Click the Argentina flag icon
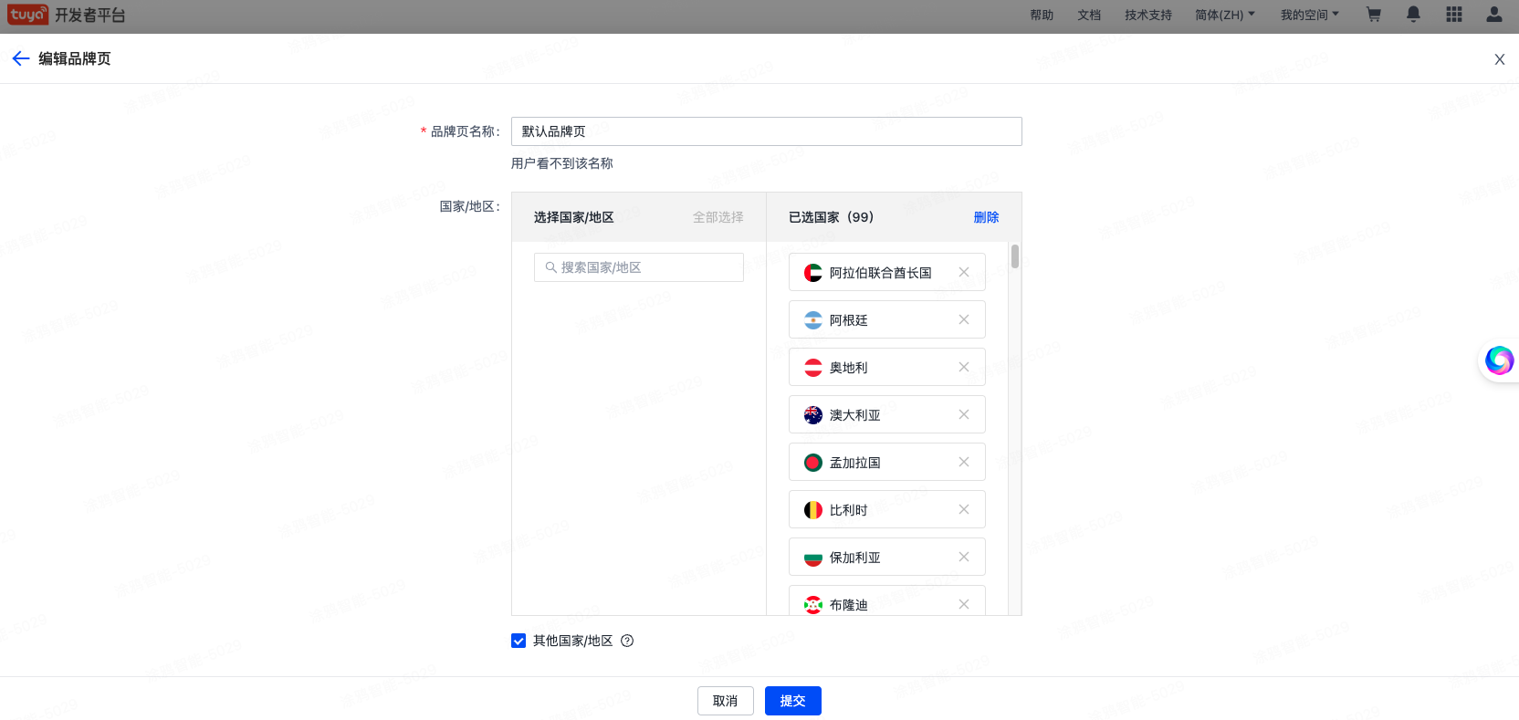Viewport: 1519px width, 720px height. pos(812,320)
